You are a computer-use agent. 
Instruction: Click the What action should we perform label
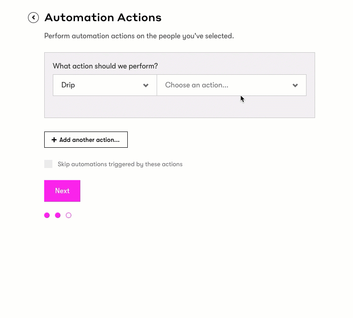(x=105, y=66)
